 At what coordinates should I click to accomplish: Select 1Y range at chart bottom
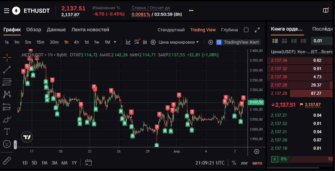(74, 163)
